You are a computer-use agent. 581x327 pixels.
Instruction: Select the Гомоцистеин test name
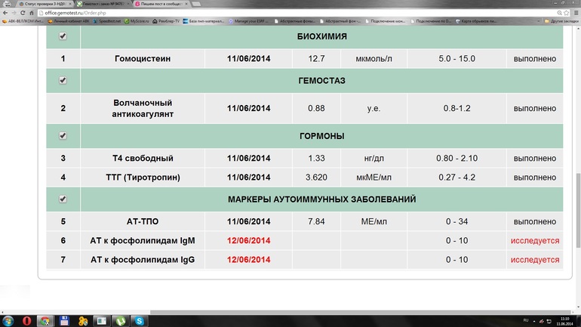(143, 59)
